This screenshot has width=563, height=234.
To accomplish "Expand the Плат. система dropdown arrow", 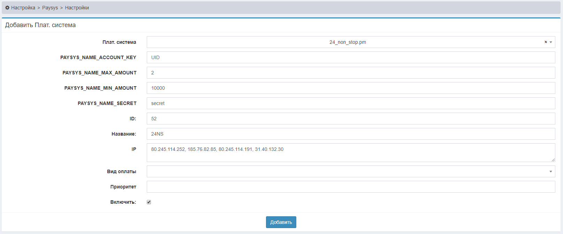I will [x=551, y=42].
